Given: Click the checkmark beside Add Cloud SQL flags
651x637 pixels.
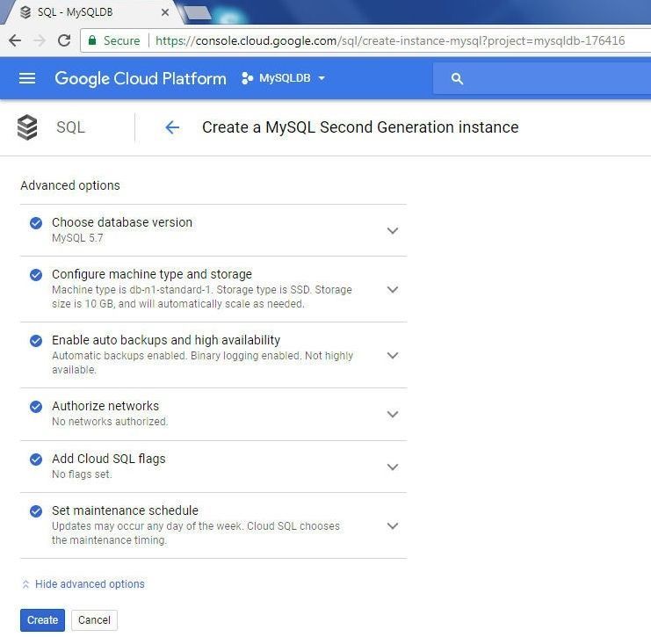Looking at the screenshot, I should [x=36, y=460].
